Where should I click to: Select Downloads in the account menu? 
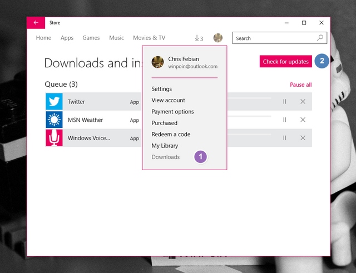(166, 157)
